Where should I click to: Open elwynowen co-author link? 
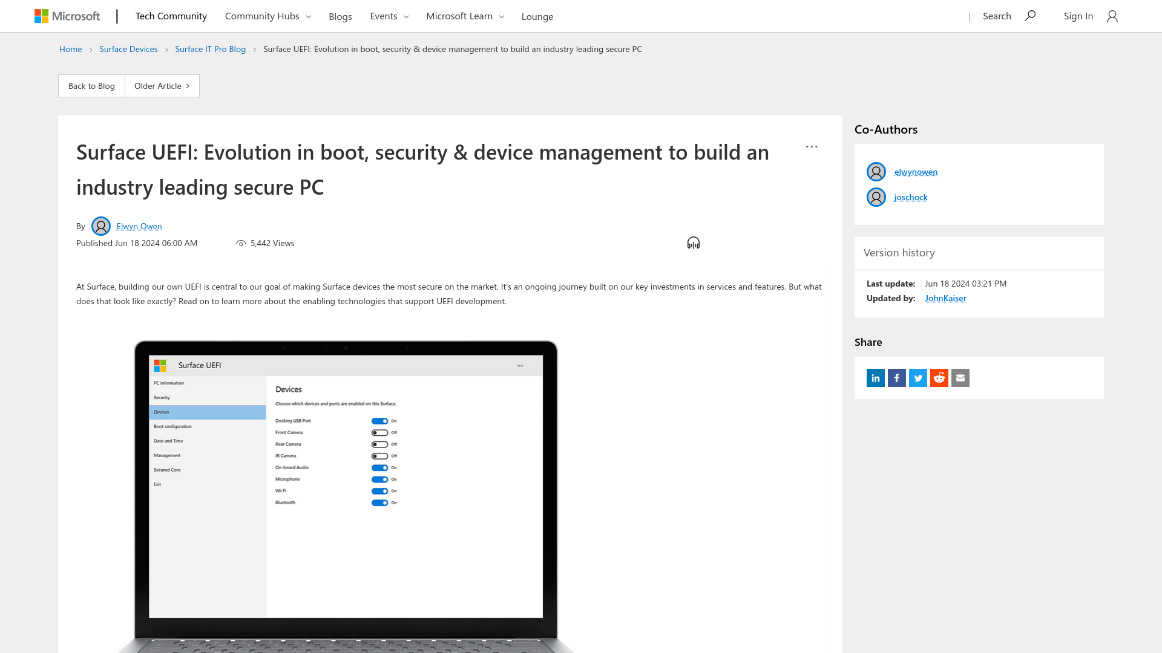point(916,172)
